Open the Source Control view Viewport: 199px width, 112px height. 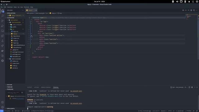[x=2, y=21]
